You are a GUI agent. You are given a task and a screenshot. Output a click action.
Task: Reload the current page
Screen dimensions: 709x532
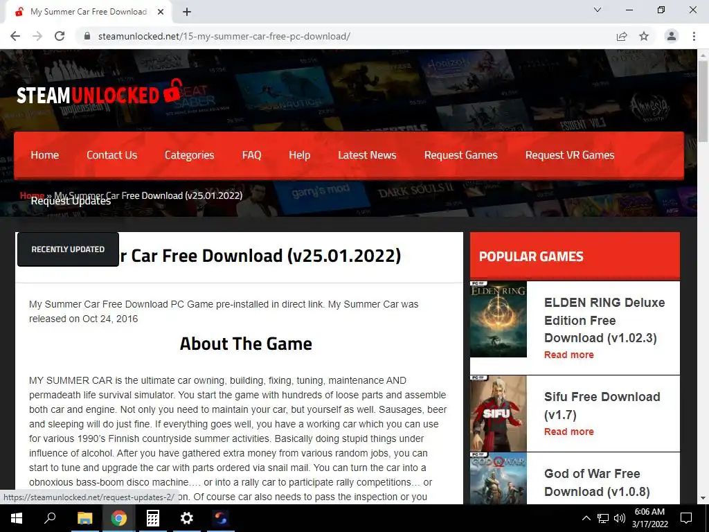(x=60, y=36)
